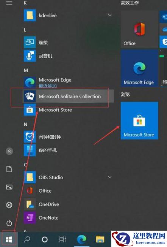Launch 录音机 voice recorder icon
167x247 pixels.
(30, 56)
